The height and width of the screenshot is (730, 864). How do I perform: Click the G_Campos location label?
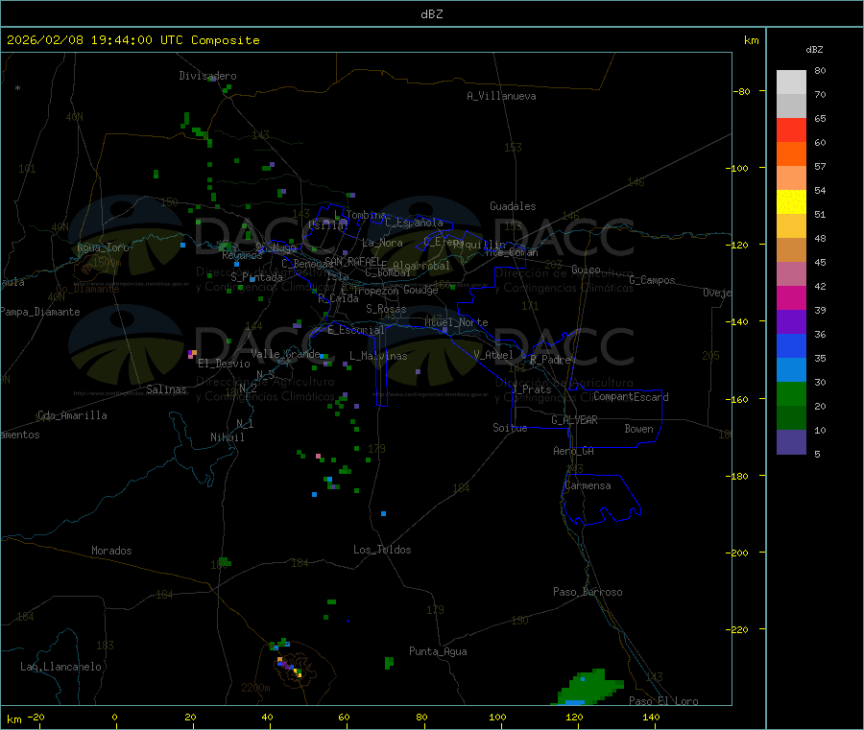(x=653, y=280)
